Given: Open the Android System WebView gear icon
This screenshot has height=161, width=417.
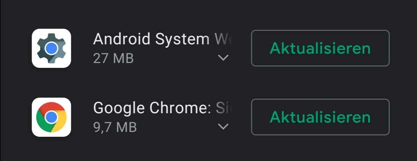Looking at the screenshot, I should pos(51,48).
